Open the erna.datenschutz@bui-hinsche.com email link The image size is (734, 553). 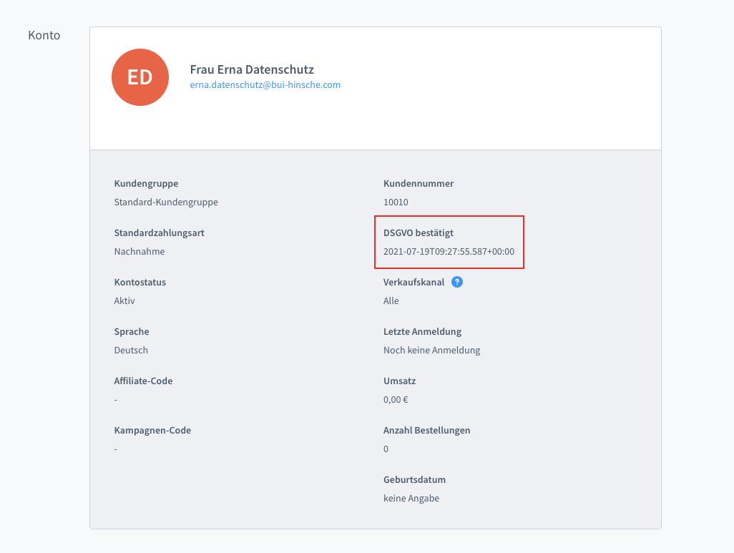pos(265,84)
